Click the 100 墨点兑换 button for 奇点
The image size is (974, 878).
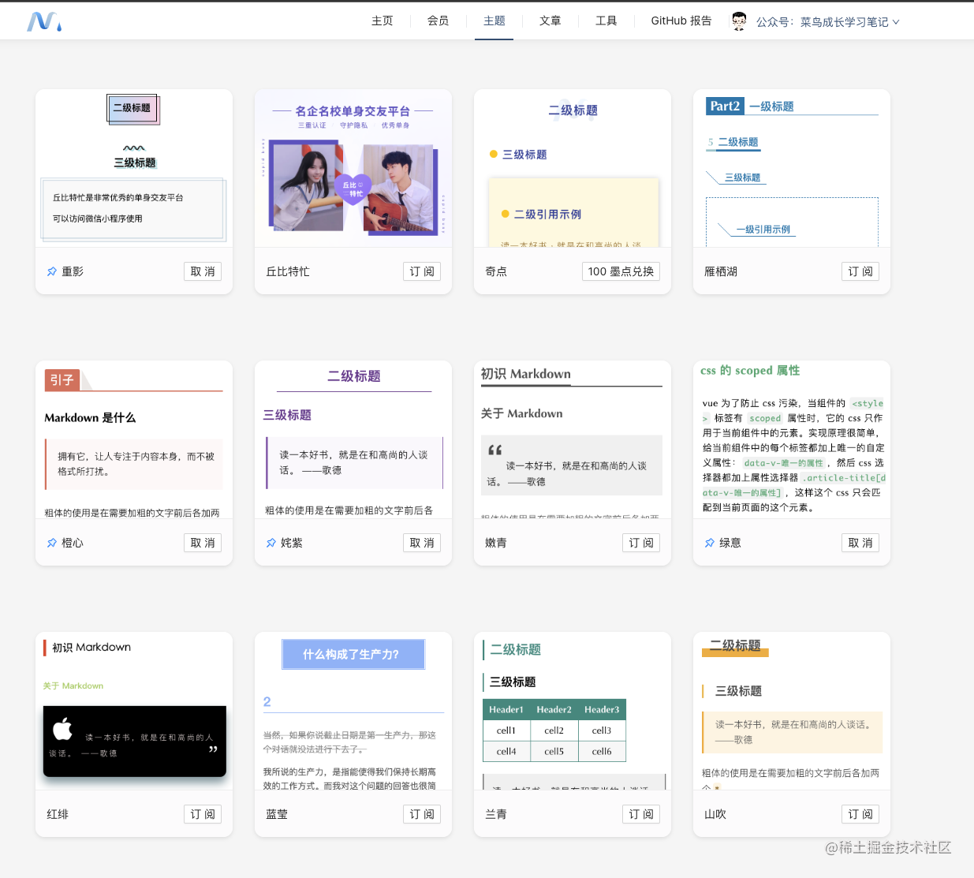621,271
